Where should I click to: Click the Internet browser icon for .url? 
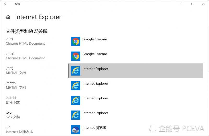click(x=76, y=130)
